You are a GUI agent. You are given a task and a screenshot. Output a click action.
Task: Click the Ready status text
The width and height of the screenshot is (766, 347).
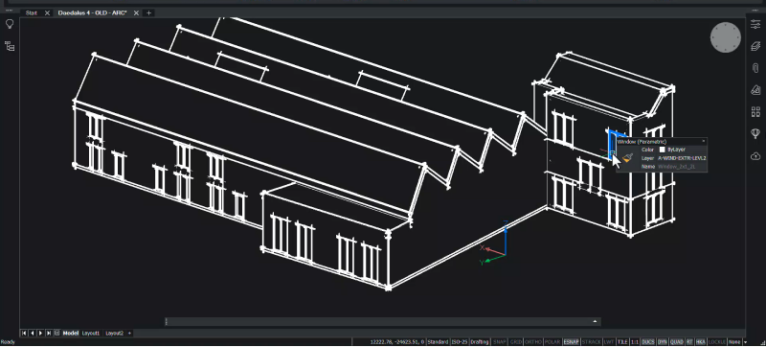click(x=8, y=342)
